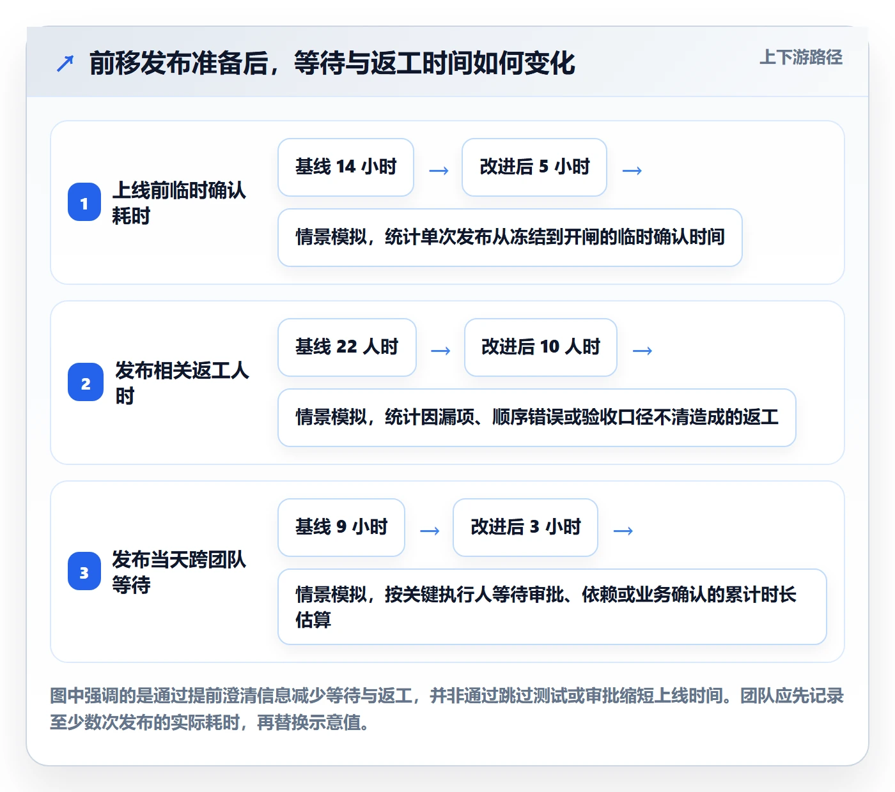Click the footer note starting 图中强调的是
This screenshot has width=895, height=792.
[447, 709]
